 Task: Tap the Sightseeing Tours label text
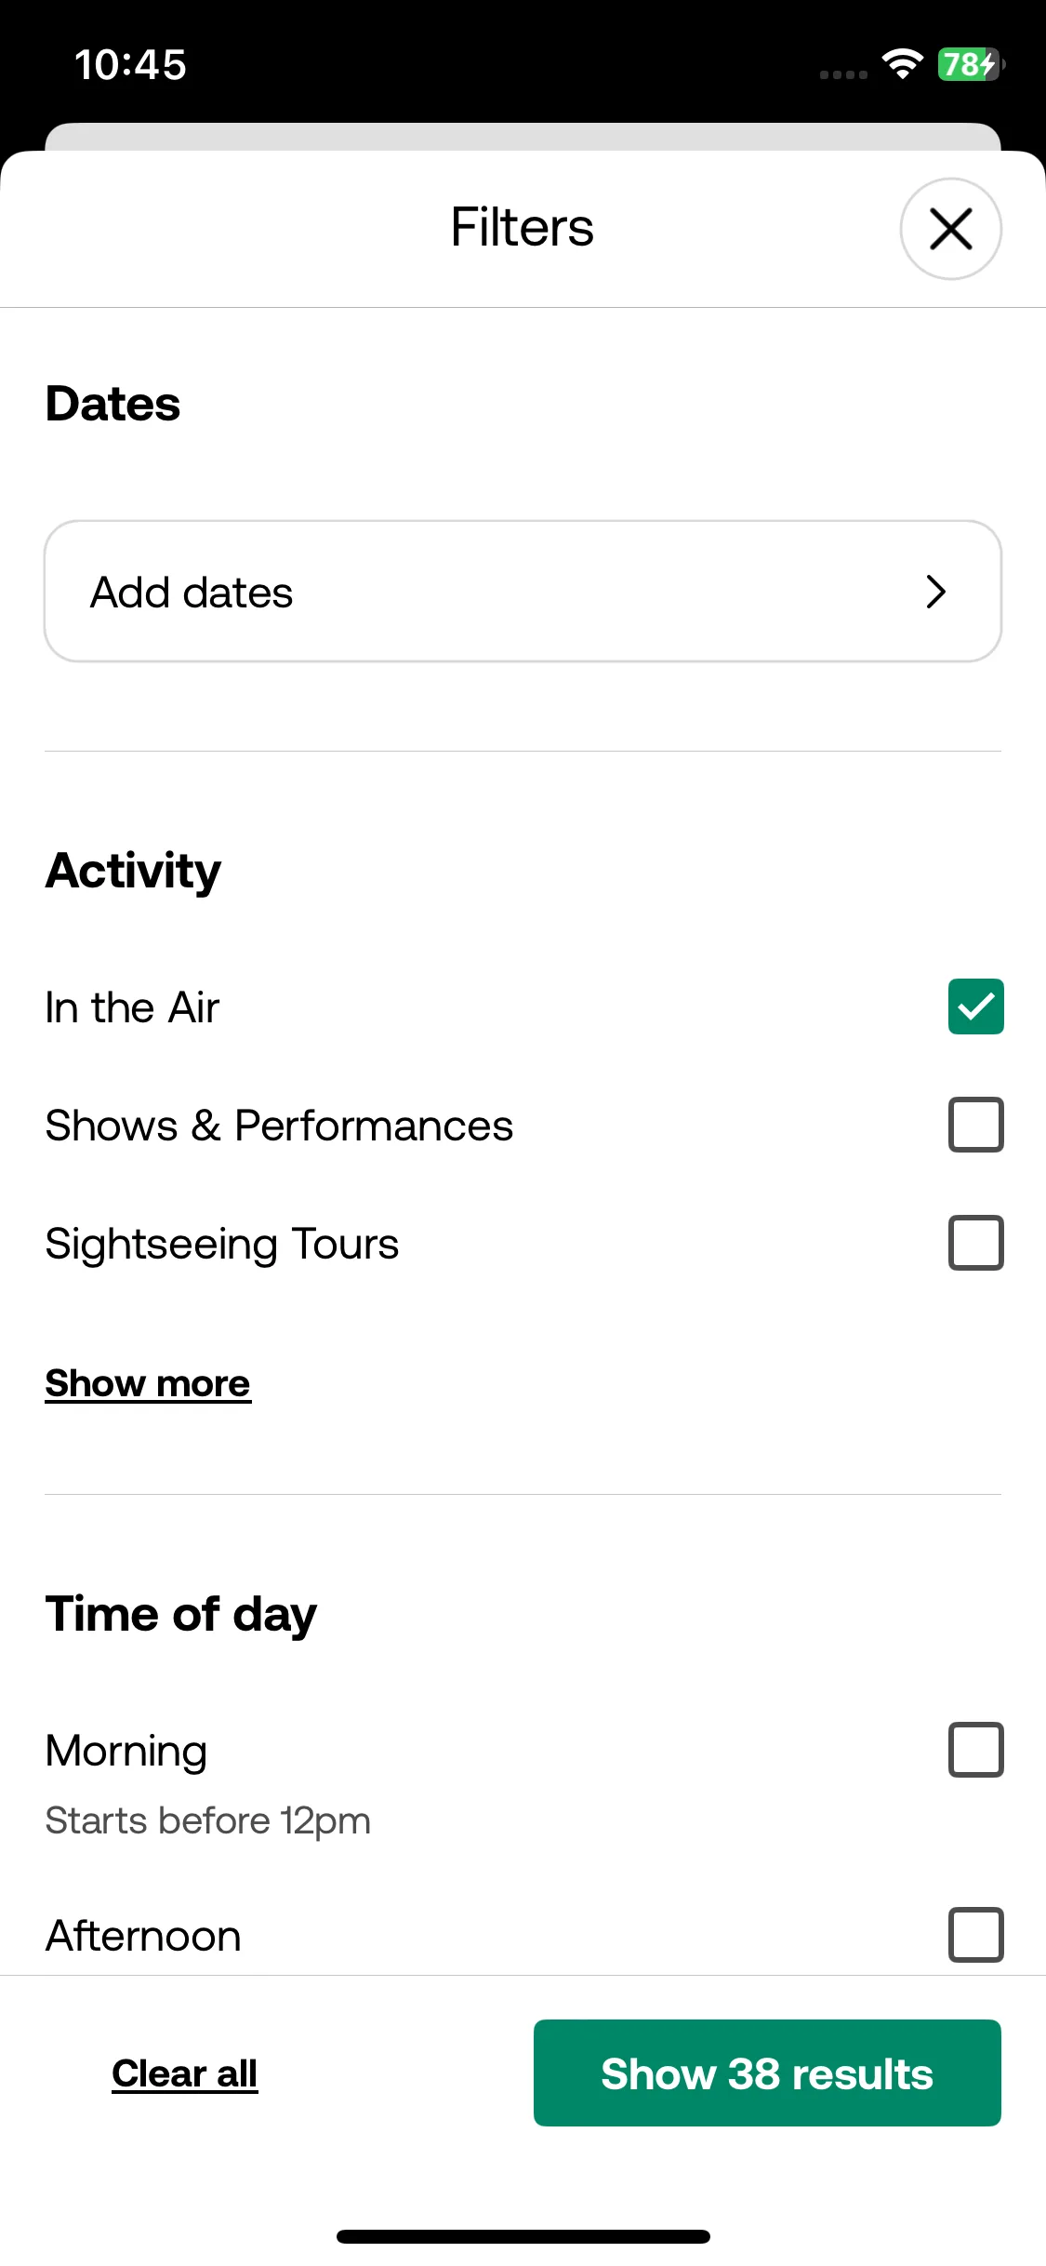click(x=222, y=1244)
